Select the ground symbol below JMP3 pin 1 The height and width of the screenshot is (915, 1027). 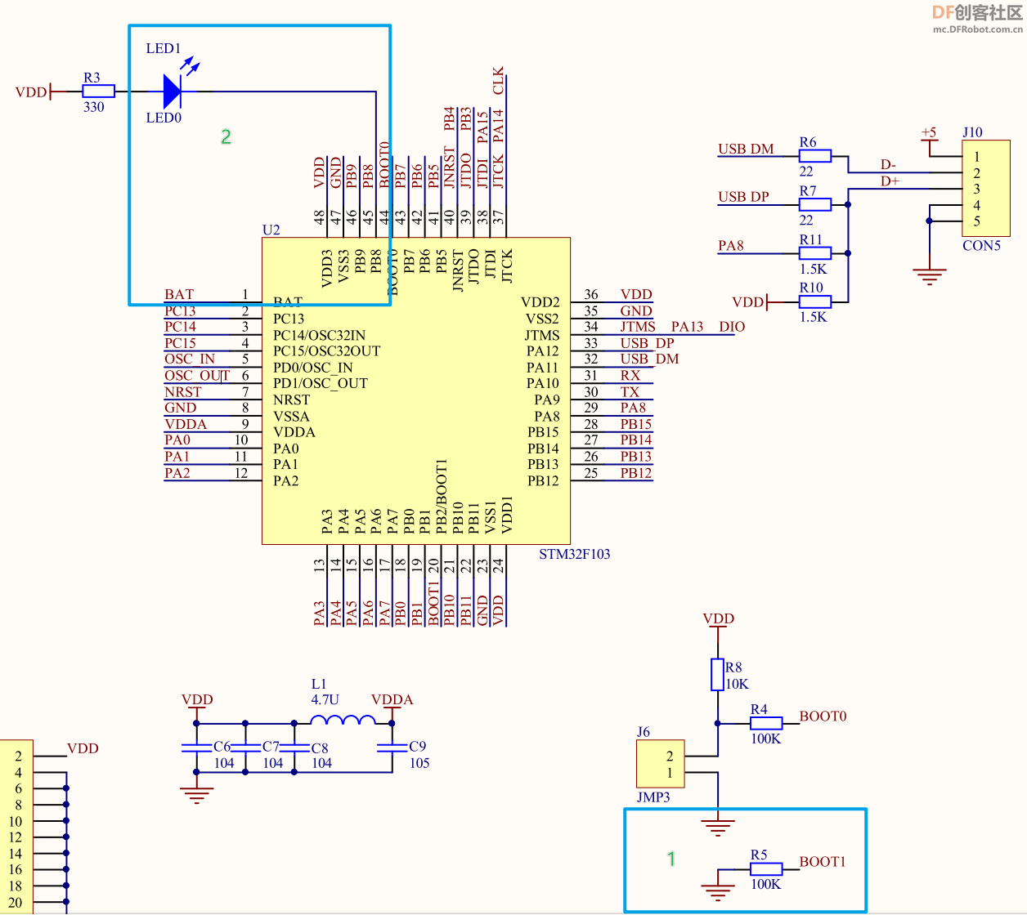[717, 827]
